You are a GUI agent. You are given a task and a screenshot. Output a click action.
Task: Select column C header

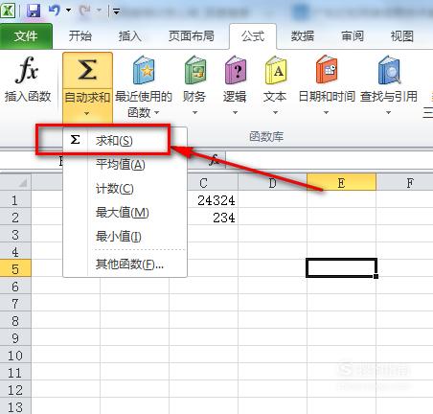coord(203,183)
